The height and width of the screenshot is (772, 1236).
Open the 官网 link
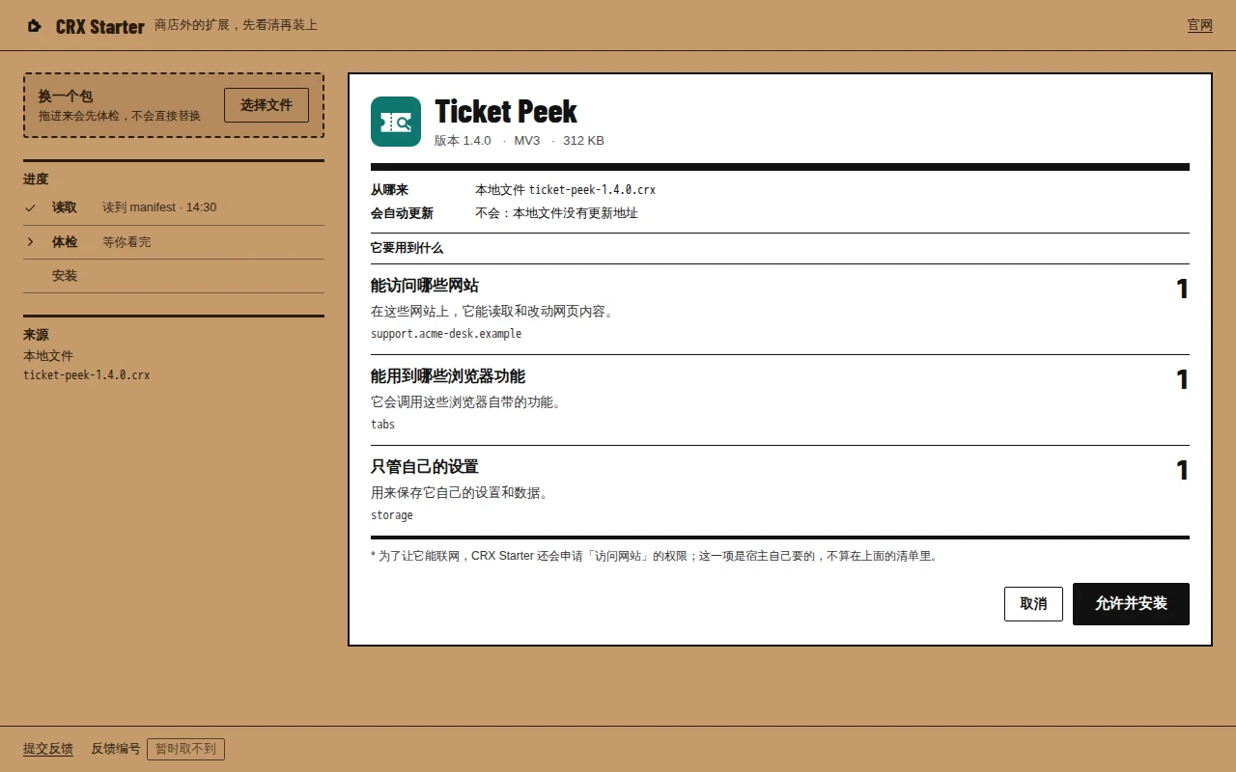tap(1200, 25)
